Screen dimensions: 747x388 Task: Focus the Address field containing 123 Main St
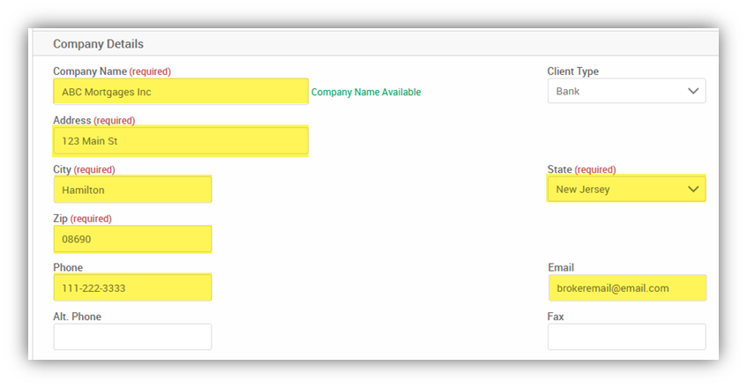click(181, 141)
